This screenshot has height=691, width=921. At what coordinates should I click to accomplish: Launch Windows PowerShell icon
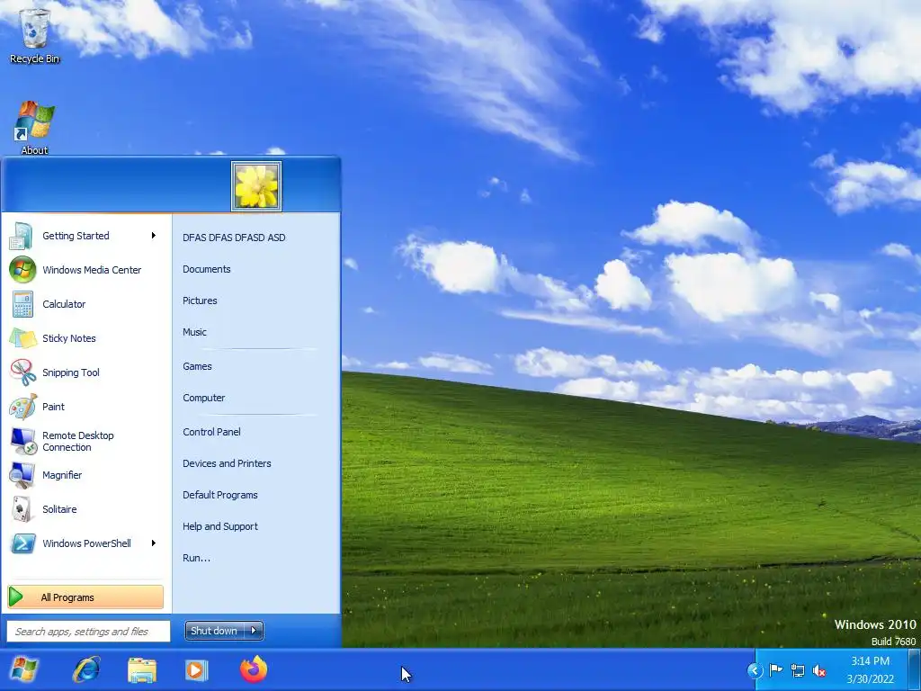click(x=22, y=543)
